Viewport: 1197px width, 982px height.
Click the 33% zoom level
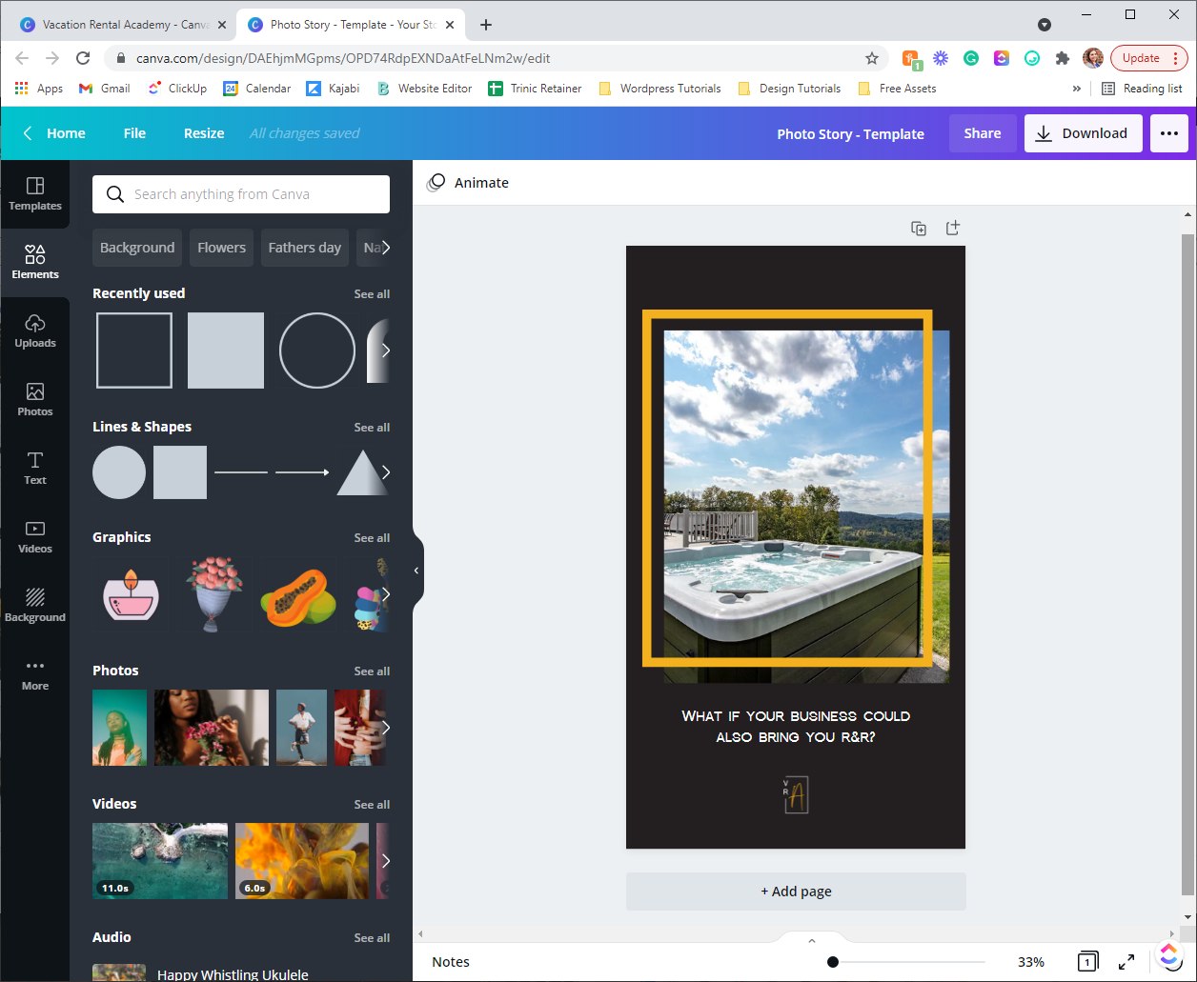click(1030, 962)
